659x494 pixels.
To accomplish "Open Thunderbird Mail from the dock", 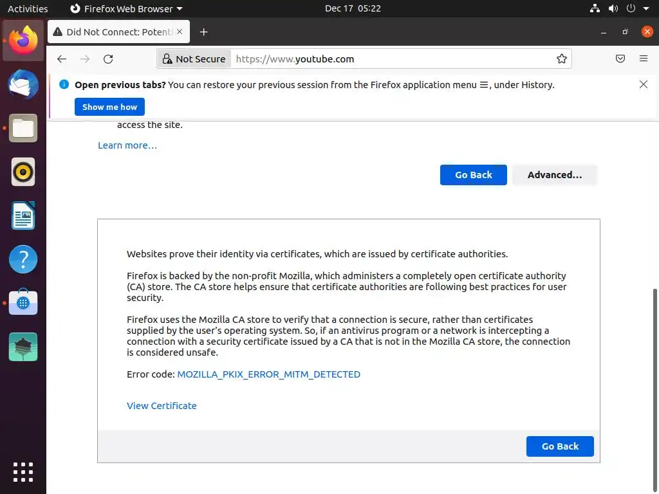I will pos(23,84).
